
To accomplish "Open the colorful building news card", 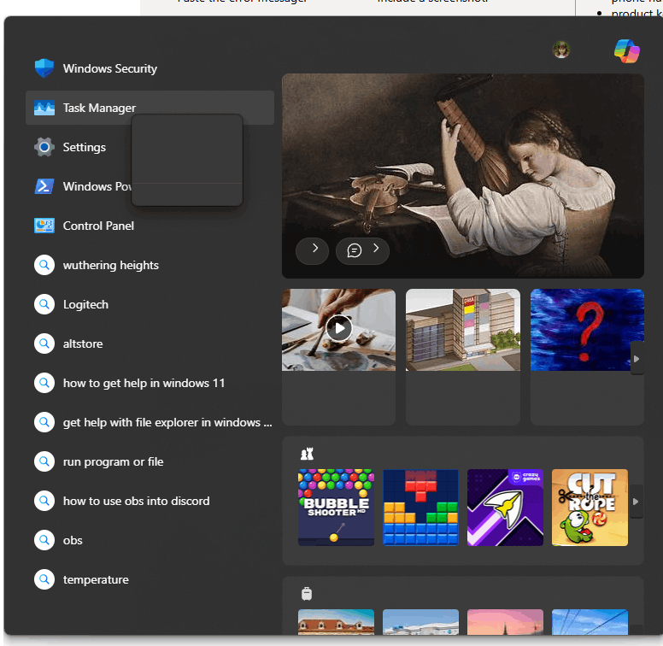I will (463, 356).
